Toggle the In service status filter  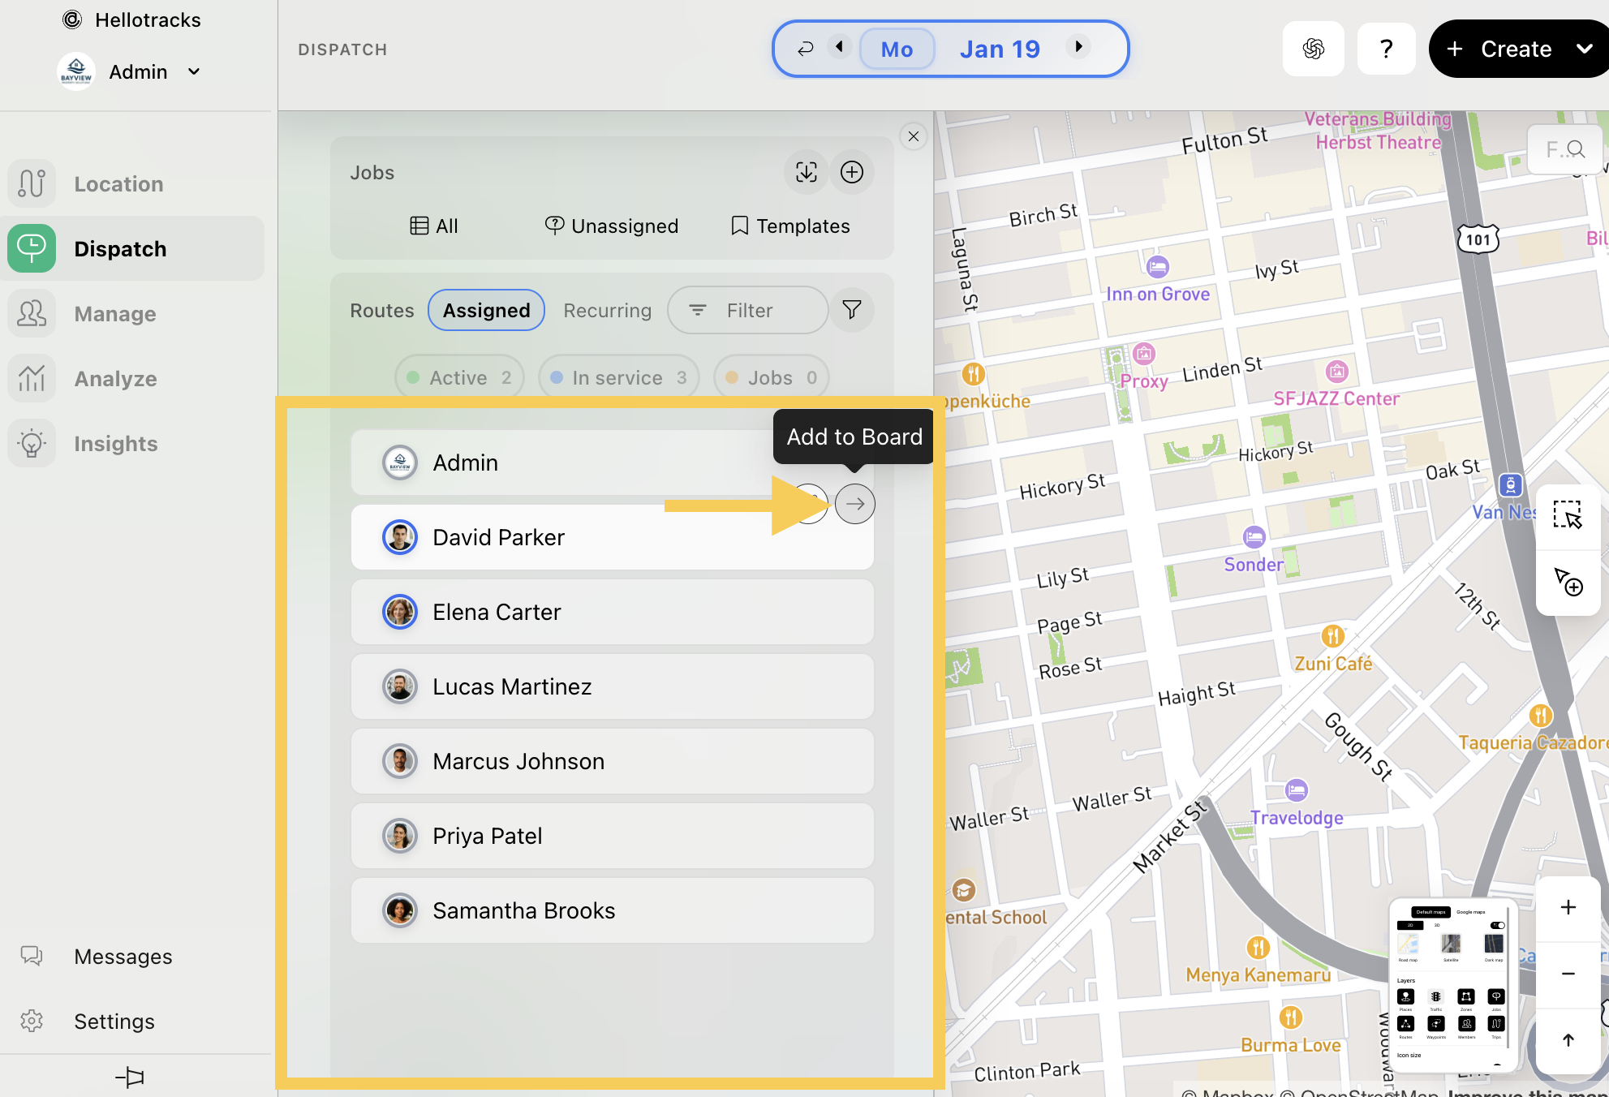[617, 377]
